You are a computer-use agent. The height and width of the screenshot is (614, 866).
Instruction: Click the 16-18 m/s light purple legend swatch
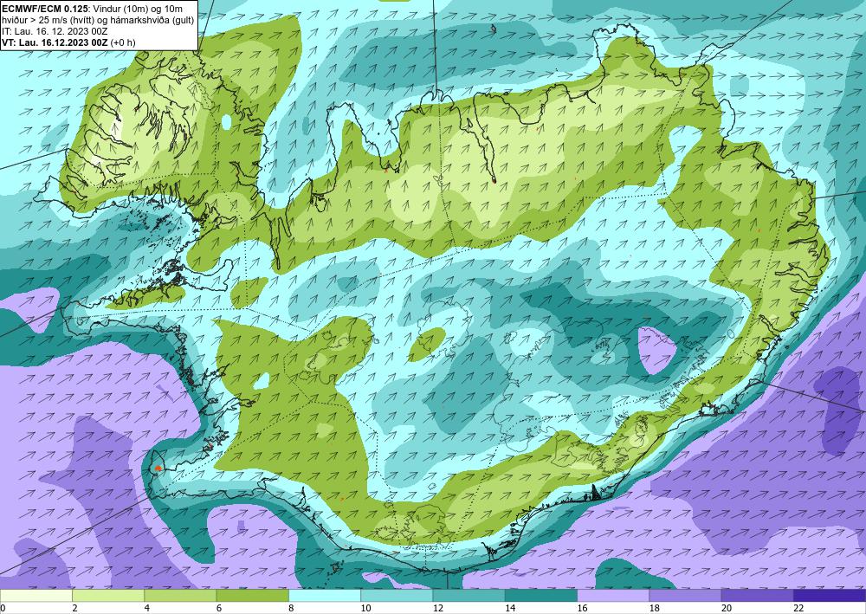613,595
